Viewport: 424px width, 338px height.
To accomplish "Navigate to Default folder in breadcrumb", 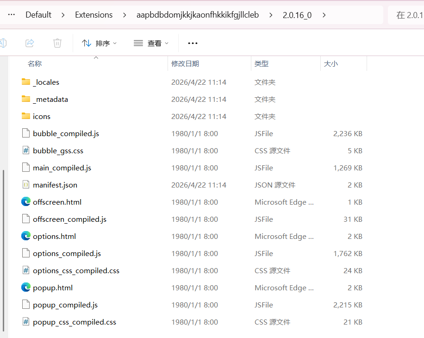I will [x=38, y=15].
